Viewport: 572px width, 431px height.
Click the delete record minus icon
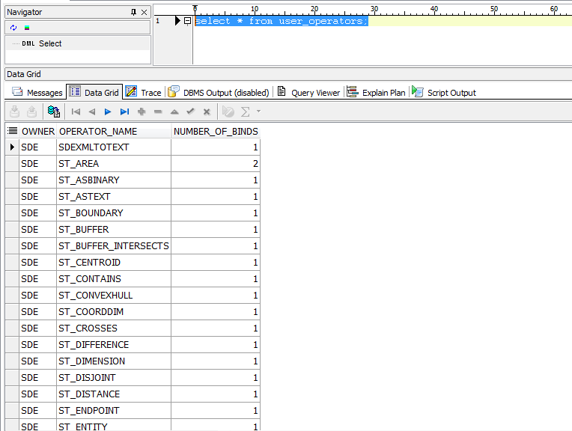(x=157, y=111)
